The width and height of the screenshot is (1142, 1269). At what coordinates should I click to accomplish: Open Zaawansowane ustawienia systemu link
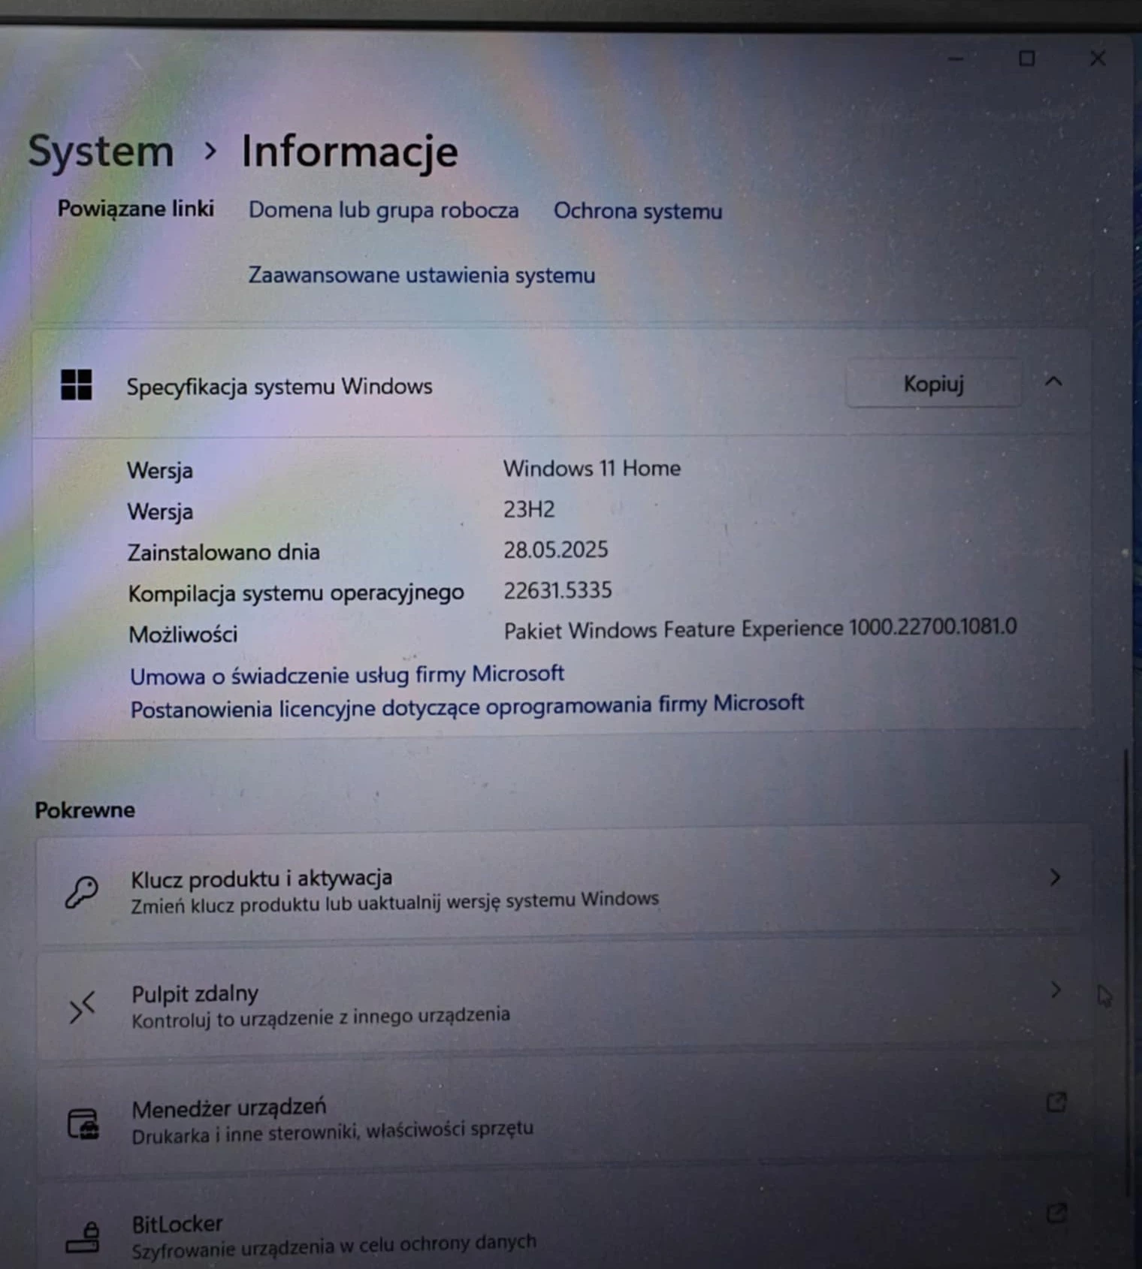[421, 276]
